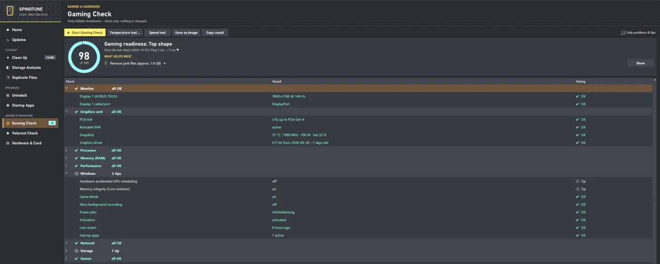Collapse the Graphics card group

tap(66, 112)
